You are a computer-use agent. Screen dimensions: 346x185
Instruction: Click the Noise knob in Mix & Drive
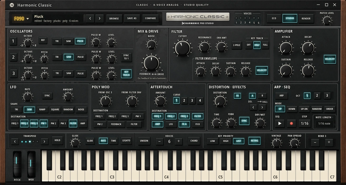151,44
